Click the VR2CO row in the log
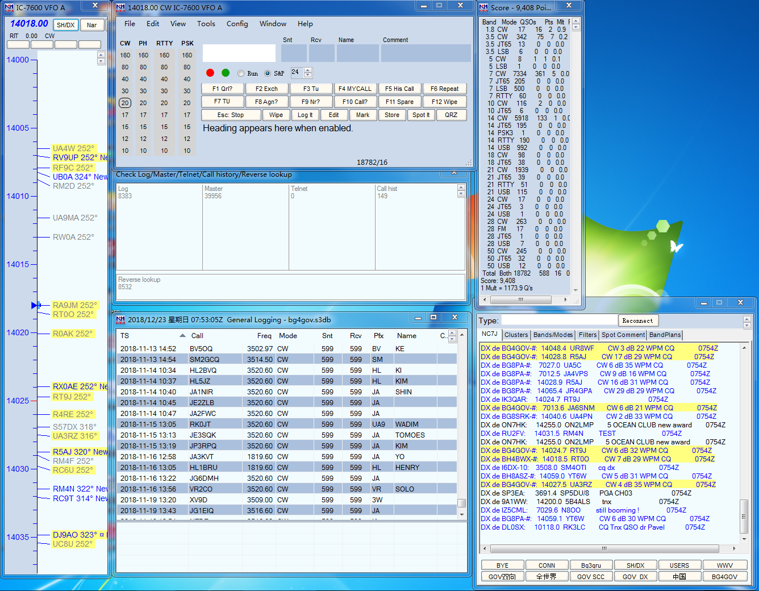Image resolution: width=759 pixels, height=591 pixels. [287, 489]
